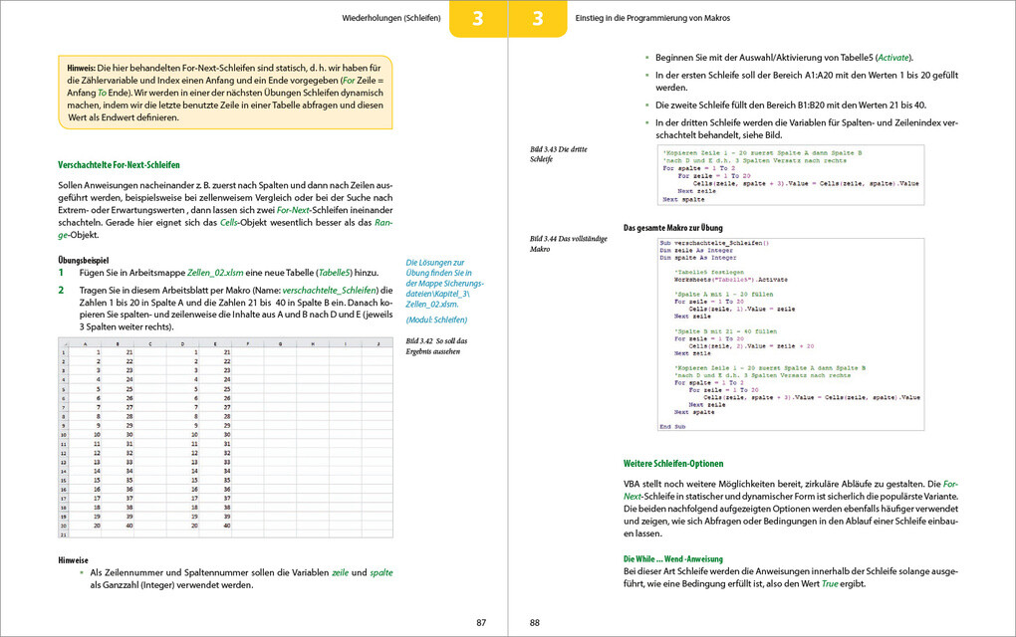
Task: Click the code line 'Sub verschachtelte_Schleifen()'
Action: 714,243
